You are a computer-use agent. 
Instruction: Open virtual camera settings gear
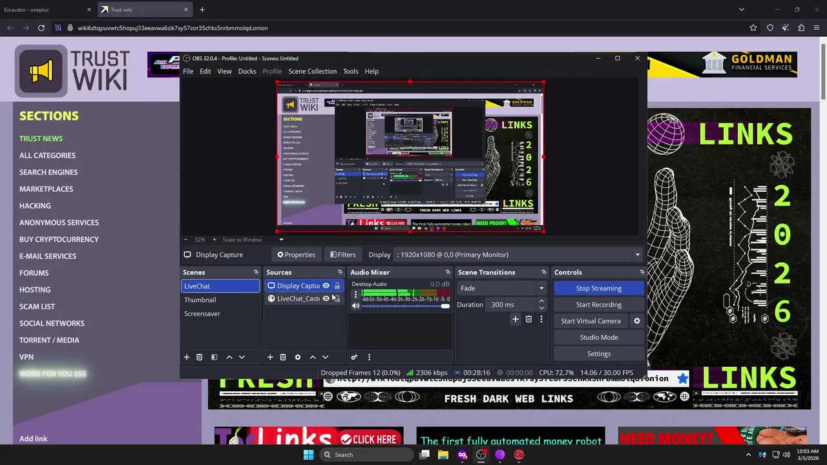tap(637, 321)
